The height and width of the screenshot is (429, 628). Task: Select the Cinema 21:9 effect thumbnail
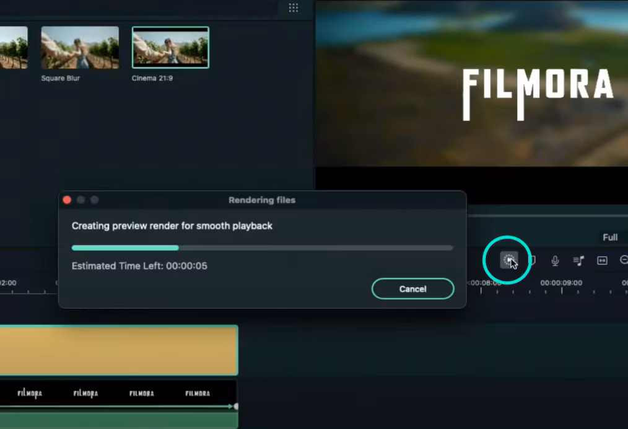tap(170, 47)
